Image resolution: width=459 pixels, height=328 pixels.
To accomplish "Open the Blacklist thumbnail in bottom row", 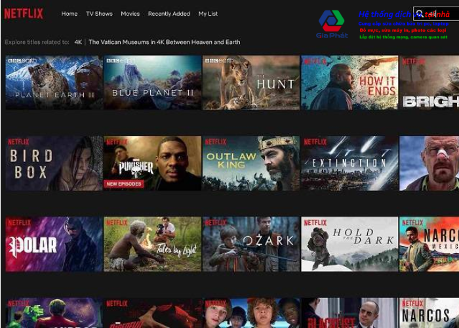I will [349, 313].
